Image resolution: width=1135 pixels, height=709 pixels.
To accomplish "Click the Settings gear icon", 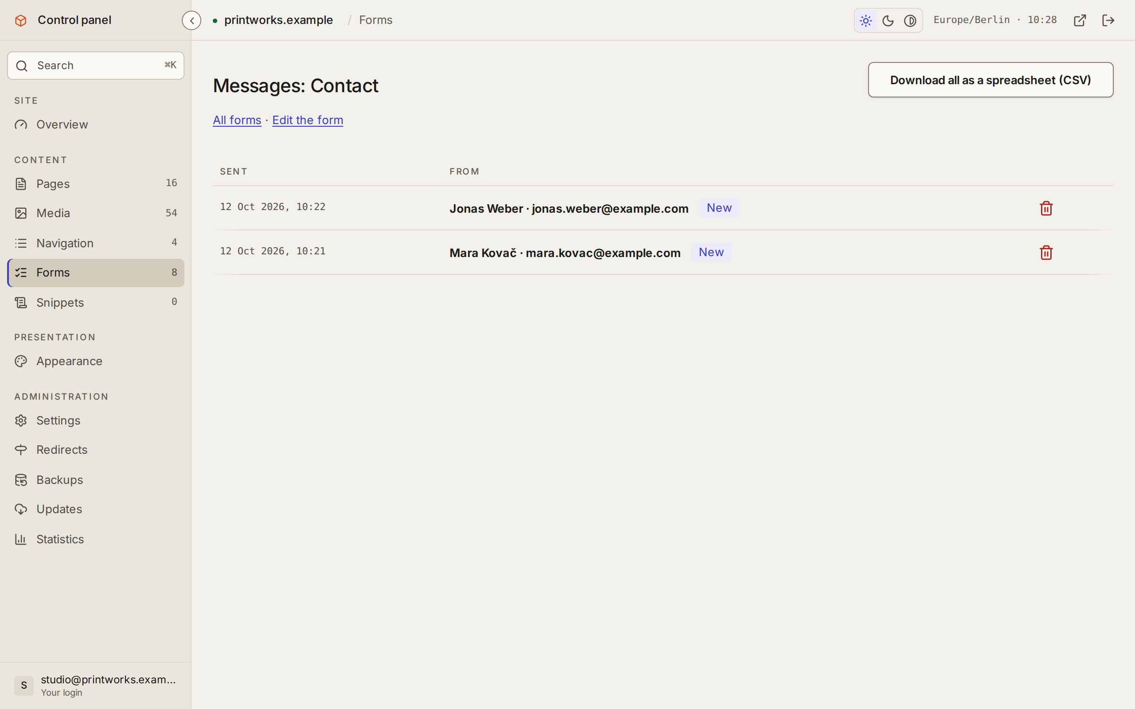I will click(x=21, y=421).
